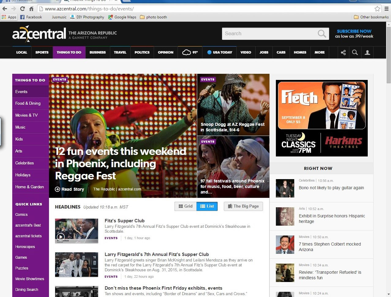Open the Other bookmarks folder

[x=371, y=17]
